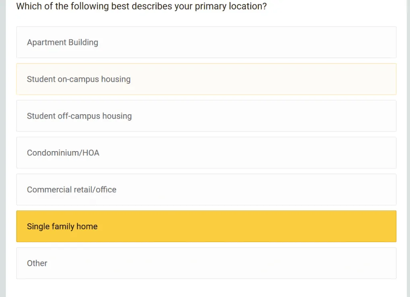Choose Student on-campus housing
Viewport: 410px width, 297px height.
tap(206, 79)
